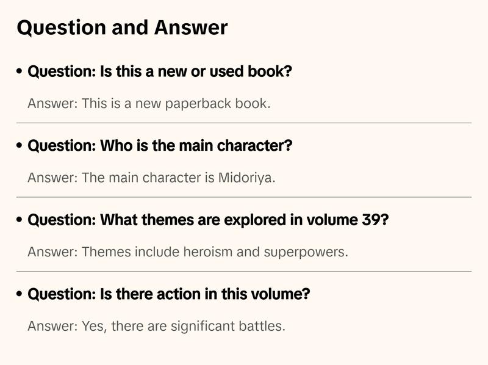Click the word "Midoriya" in the answer
The image size is (488, 365).
click(x=246, y=178)
